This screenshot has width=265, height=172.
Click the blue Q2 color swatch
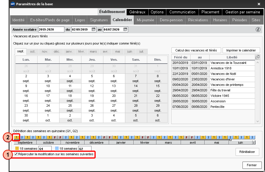point(57,149)
